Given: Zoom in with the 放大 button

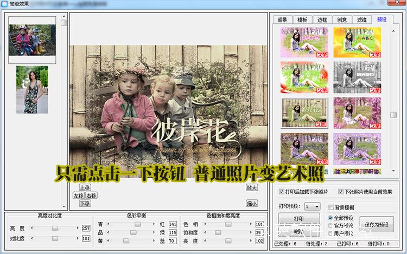Looking at the screenshot, I should [x=252, y=187].
